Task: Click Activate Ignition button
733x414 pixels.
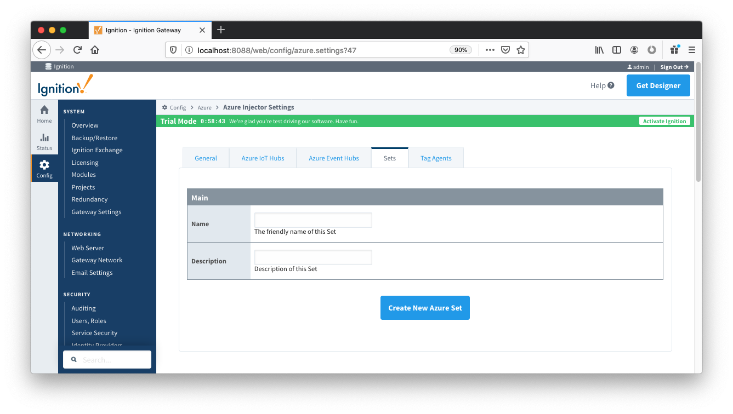Action: pyautogui.click(x=664, y=121)
